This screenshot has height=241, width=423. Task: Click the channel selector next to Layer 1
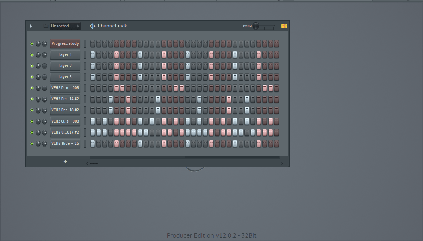click(85, 55)
